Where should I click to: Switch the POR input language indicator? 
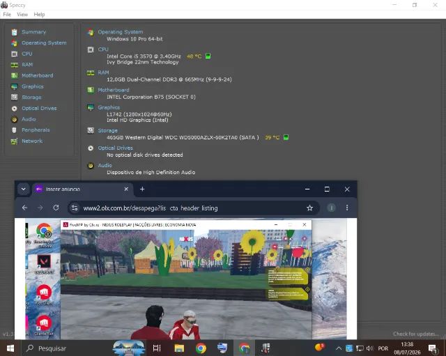coord(383,348)
